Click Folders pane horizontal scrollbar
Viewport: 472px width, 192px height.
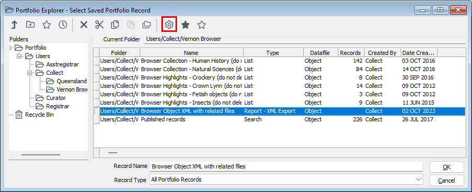point(41,155)
